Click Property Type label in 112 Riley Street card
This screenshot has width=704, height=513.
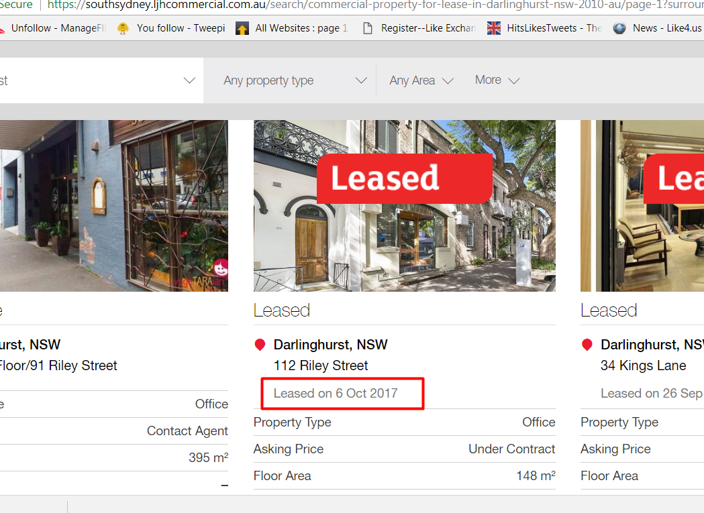(x=293, y=422)
